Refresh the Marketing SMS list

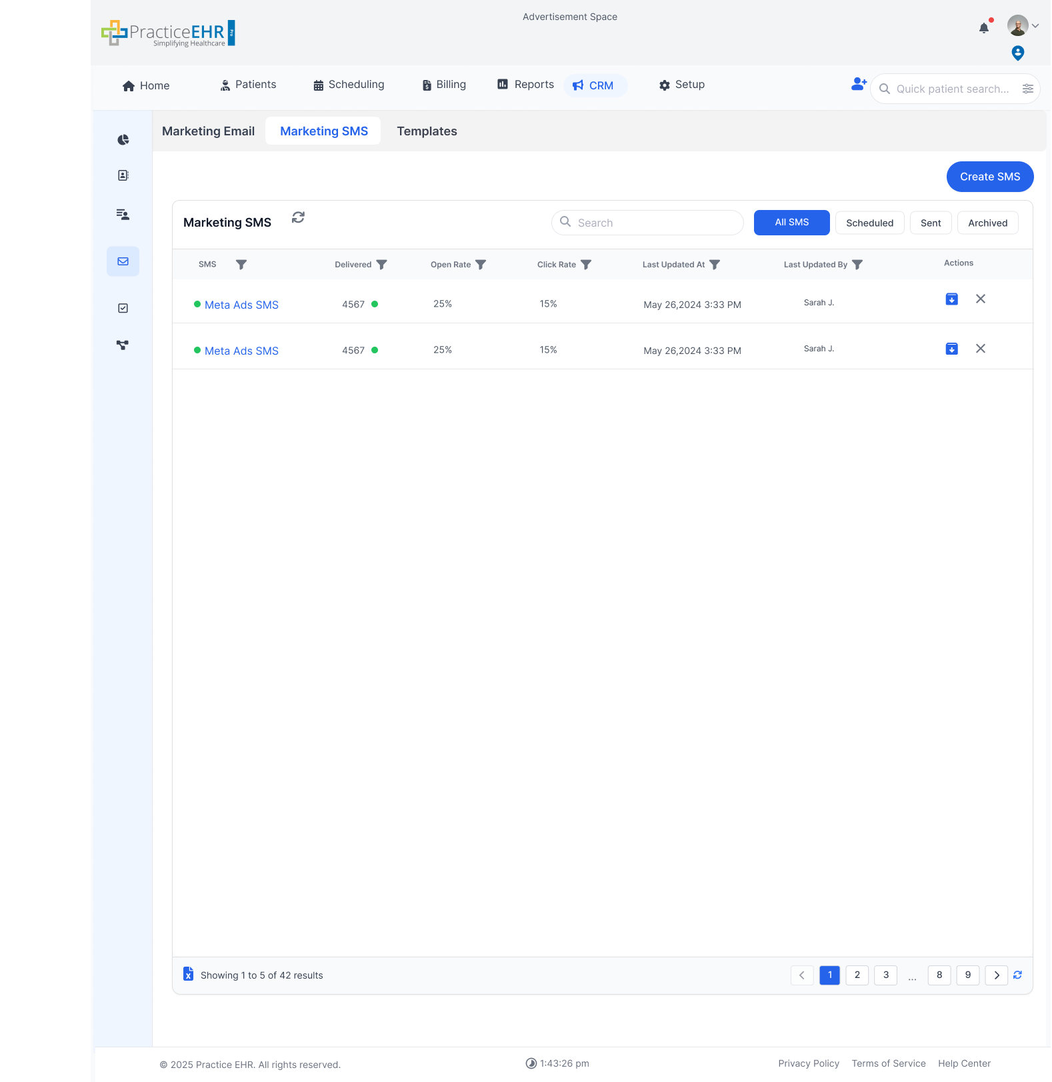tap(298, 217)
